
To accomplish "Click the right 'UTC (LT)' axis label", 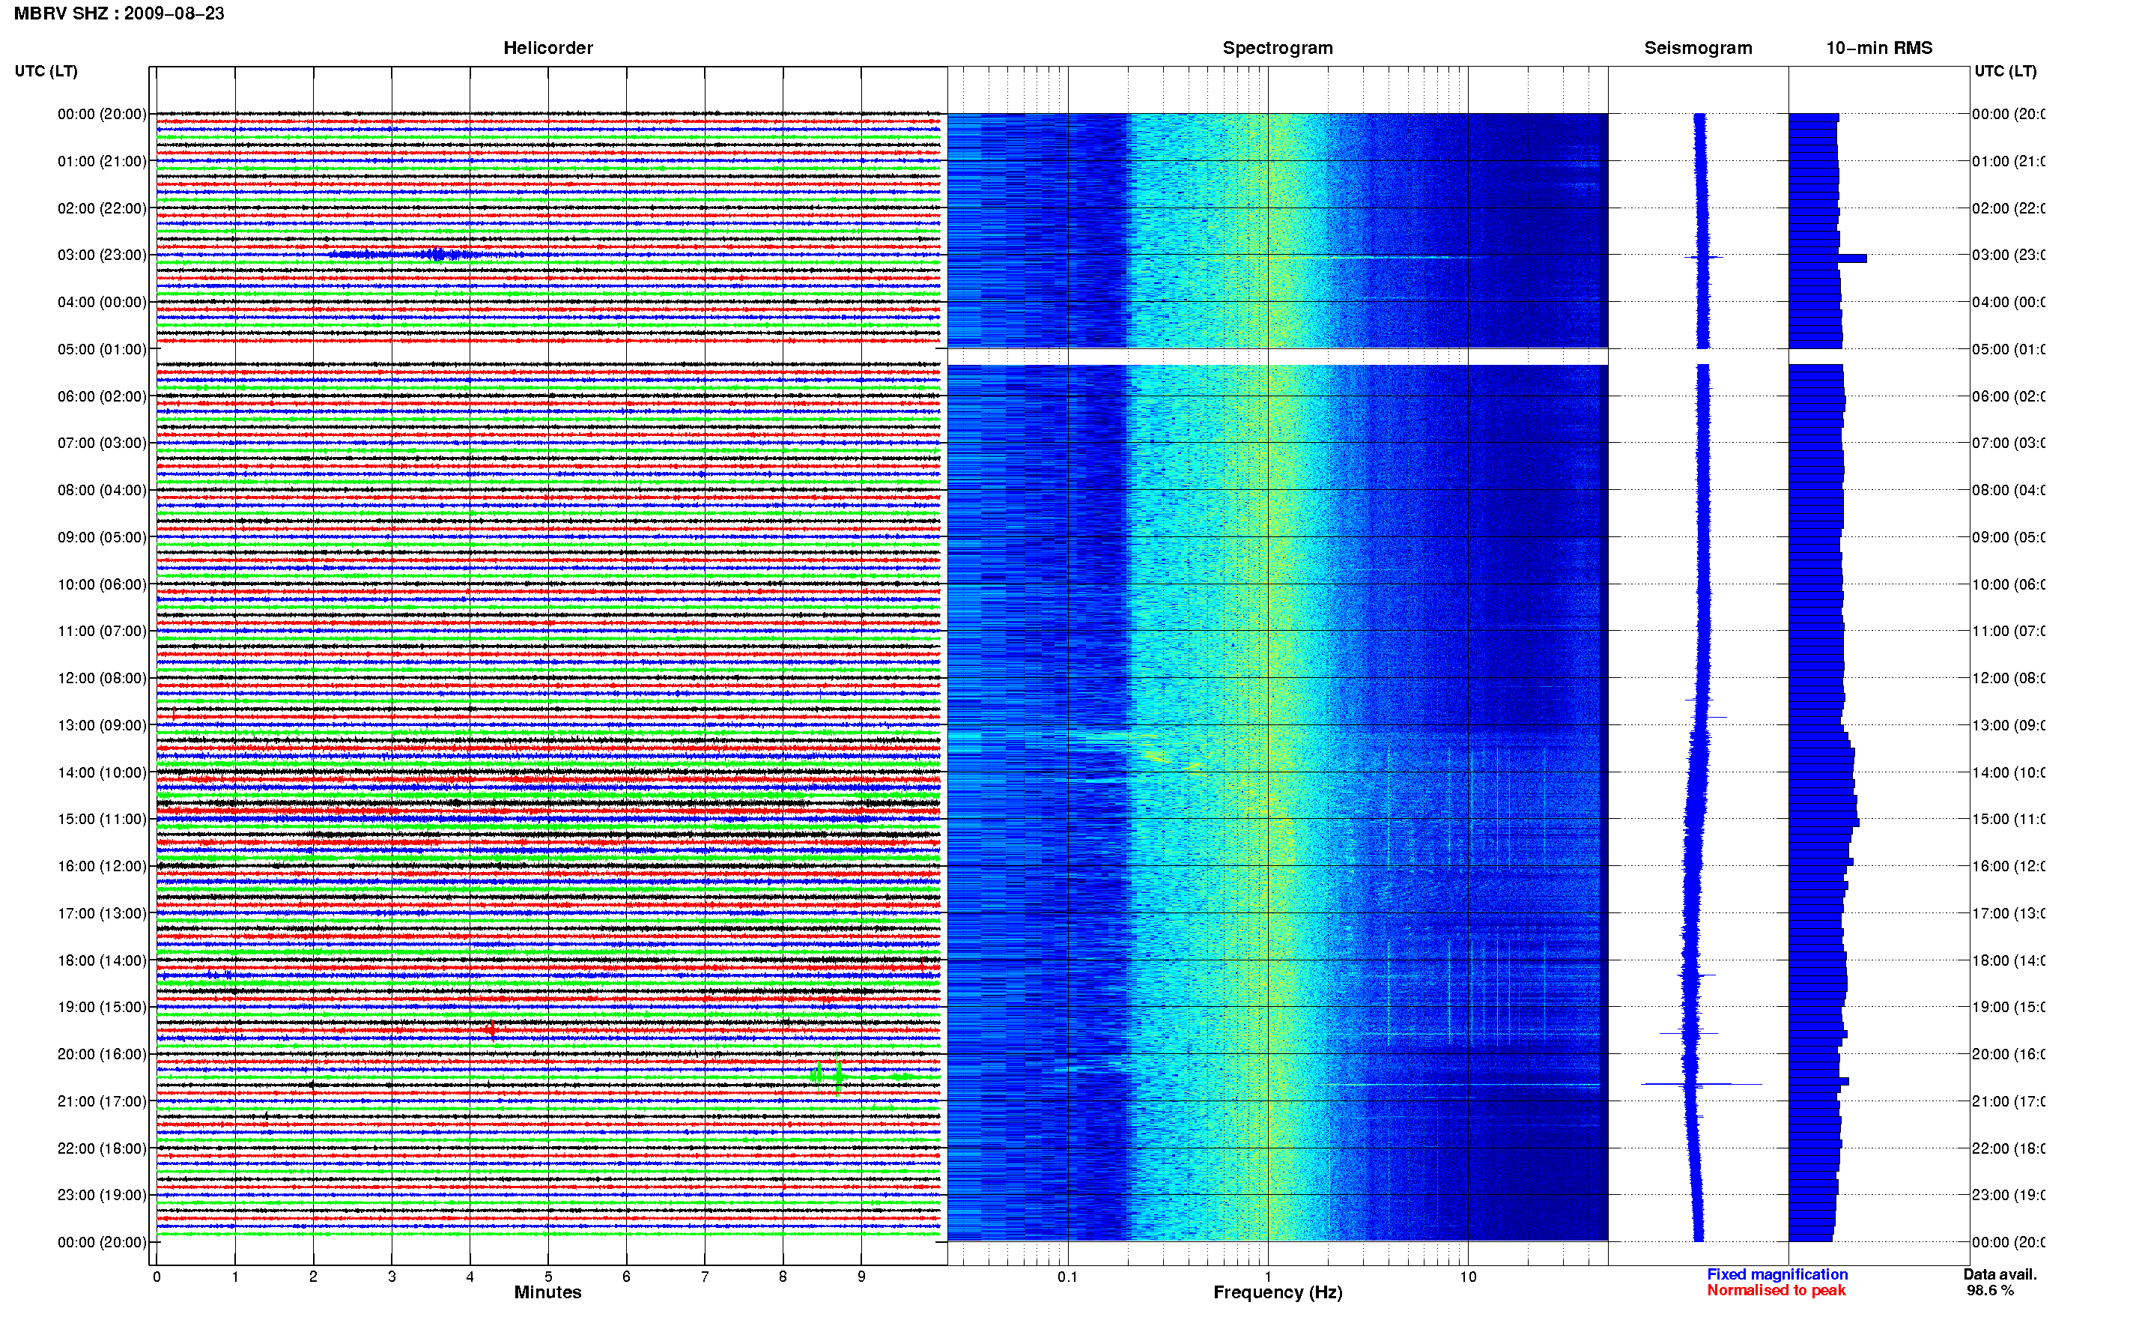I will [2005, 70].
